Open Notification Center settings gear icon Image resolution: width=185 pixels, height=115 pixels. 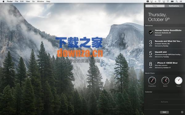182,112
